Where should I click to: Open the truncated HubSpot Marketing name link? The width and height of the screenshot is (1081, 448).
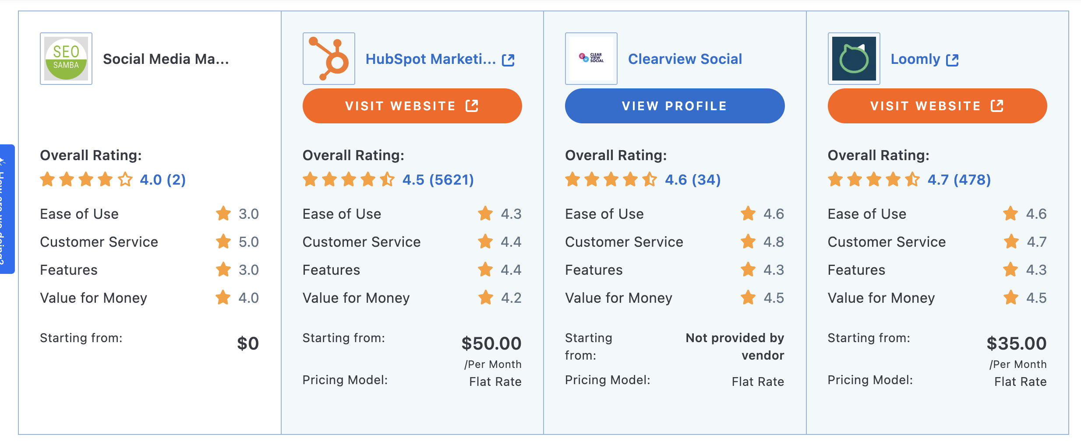[431, 59]
